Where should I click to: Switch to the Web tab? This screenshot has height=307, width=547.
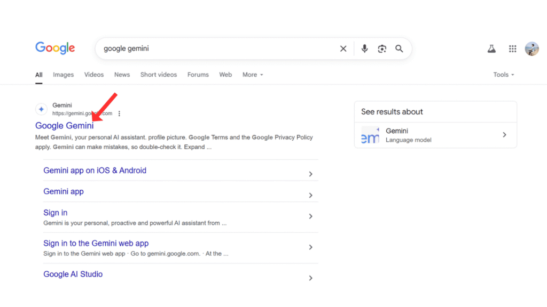[x=225, y=75]
